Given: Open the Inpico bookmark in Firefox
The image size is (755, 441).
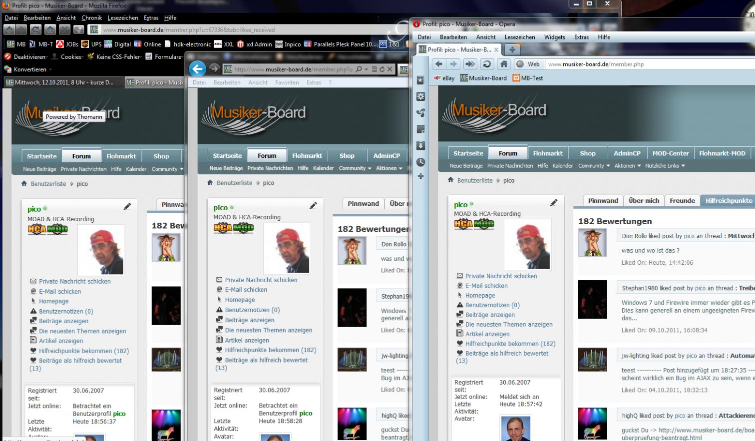Looking at the screenshot, I should click(288, 44).
